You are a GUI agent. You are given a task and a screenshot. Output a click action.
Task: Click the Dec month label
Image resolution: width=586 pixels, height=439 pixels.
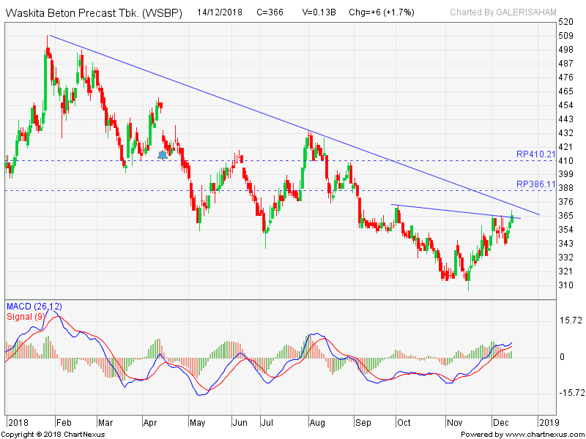pos(501,423)
